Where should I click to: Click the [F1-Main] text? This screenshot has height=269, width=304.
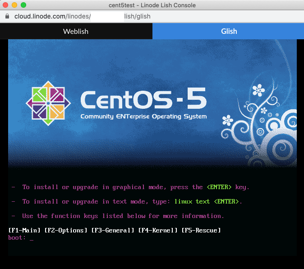point(24,230)
